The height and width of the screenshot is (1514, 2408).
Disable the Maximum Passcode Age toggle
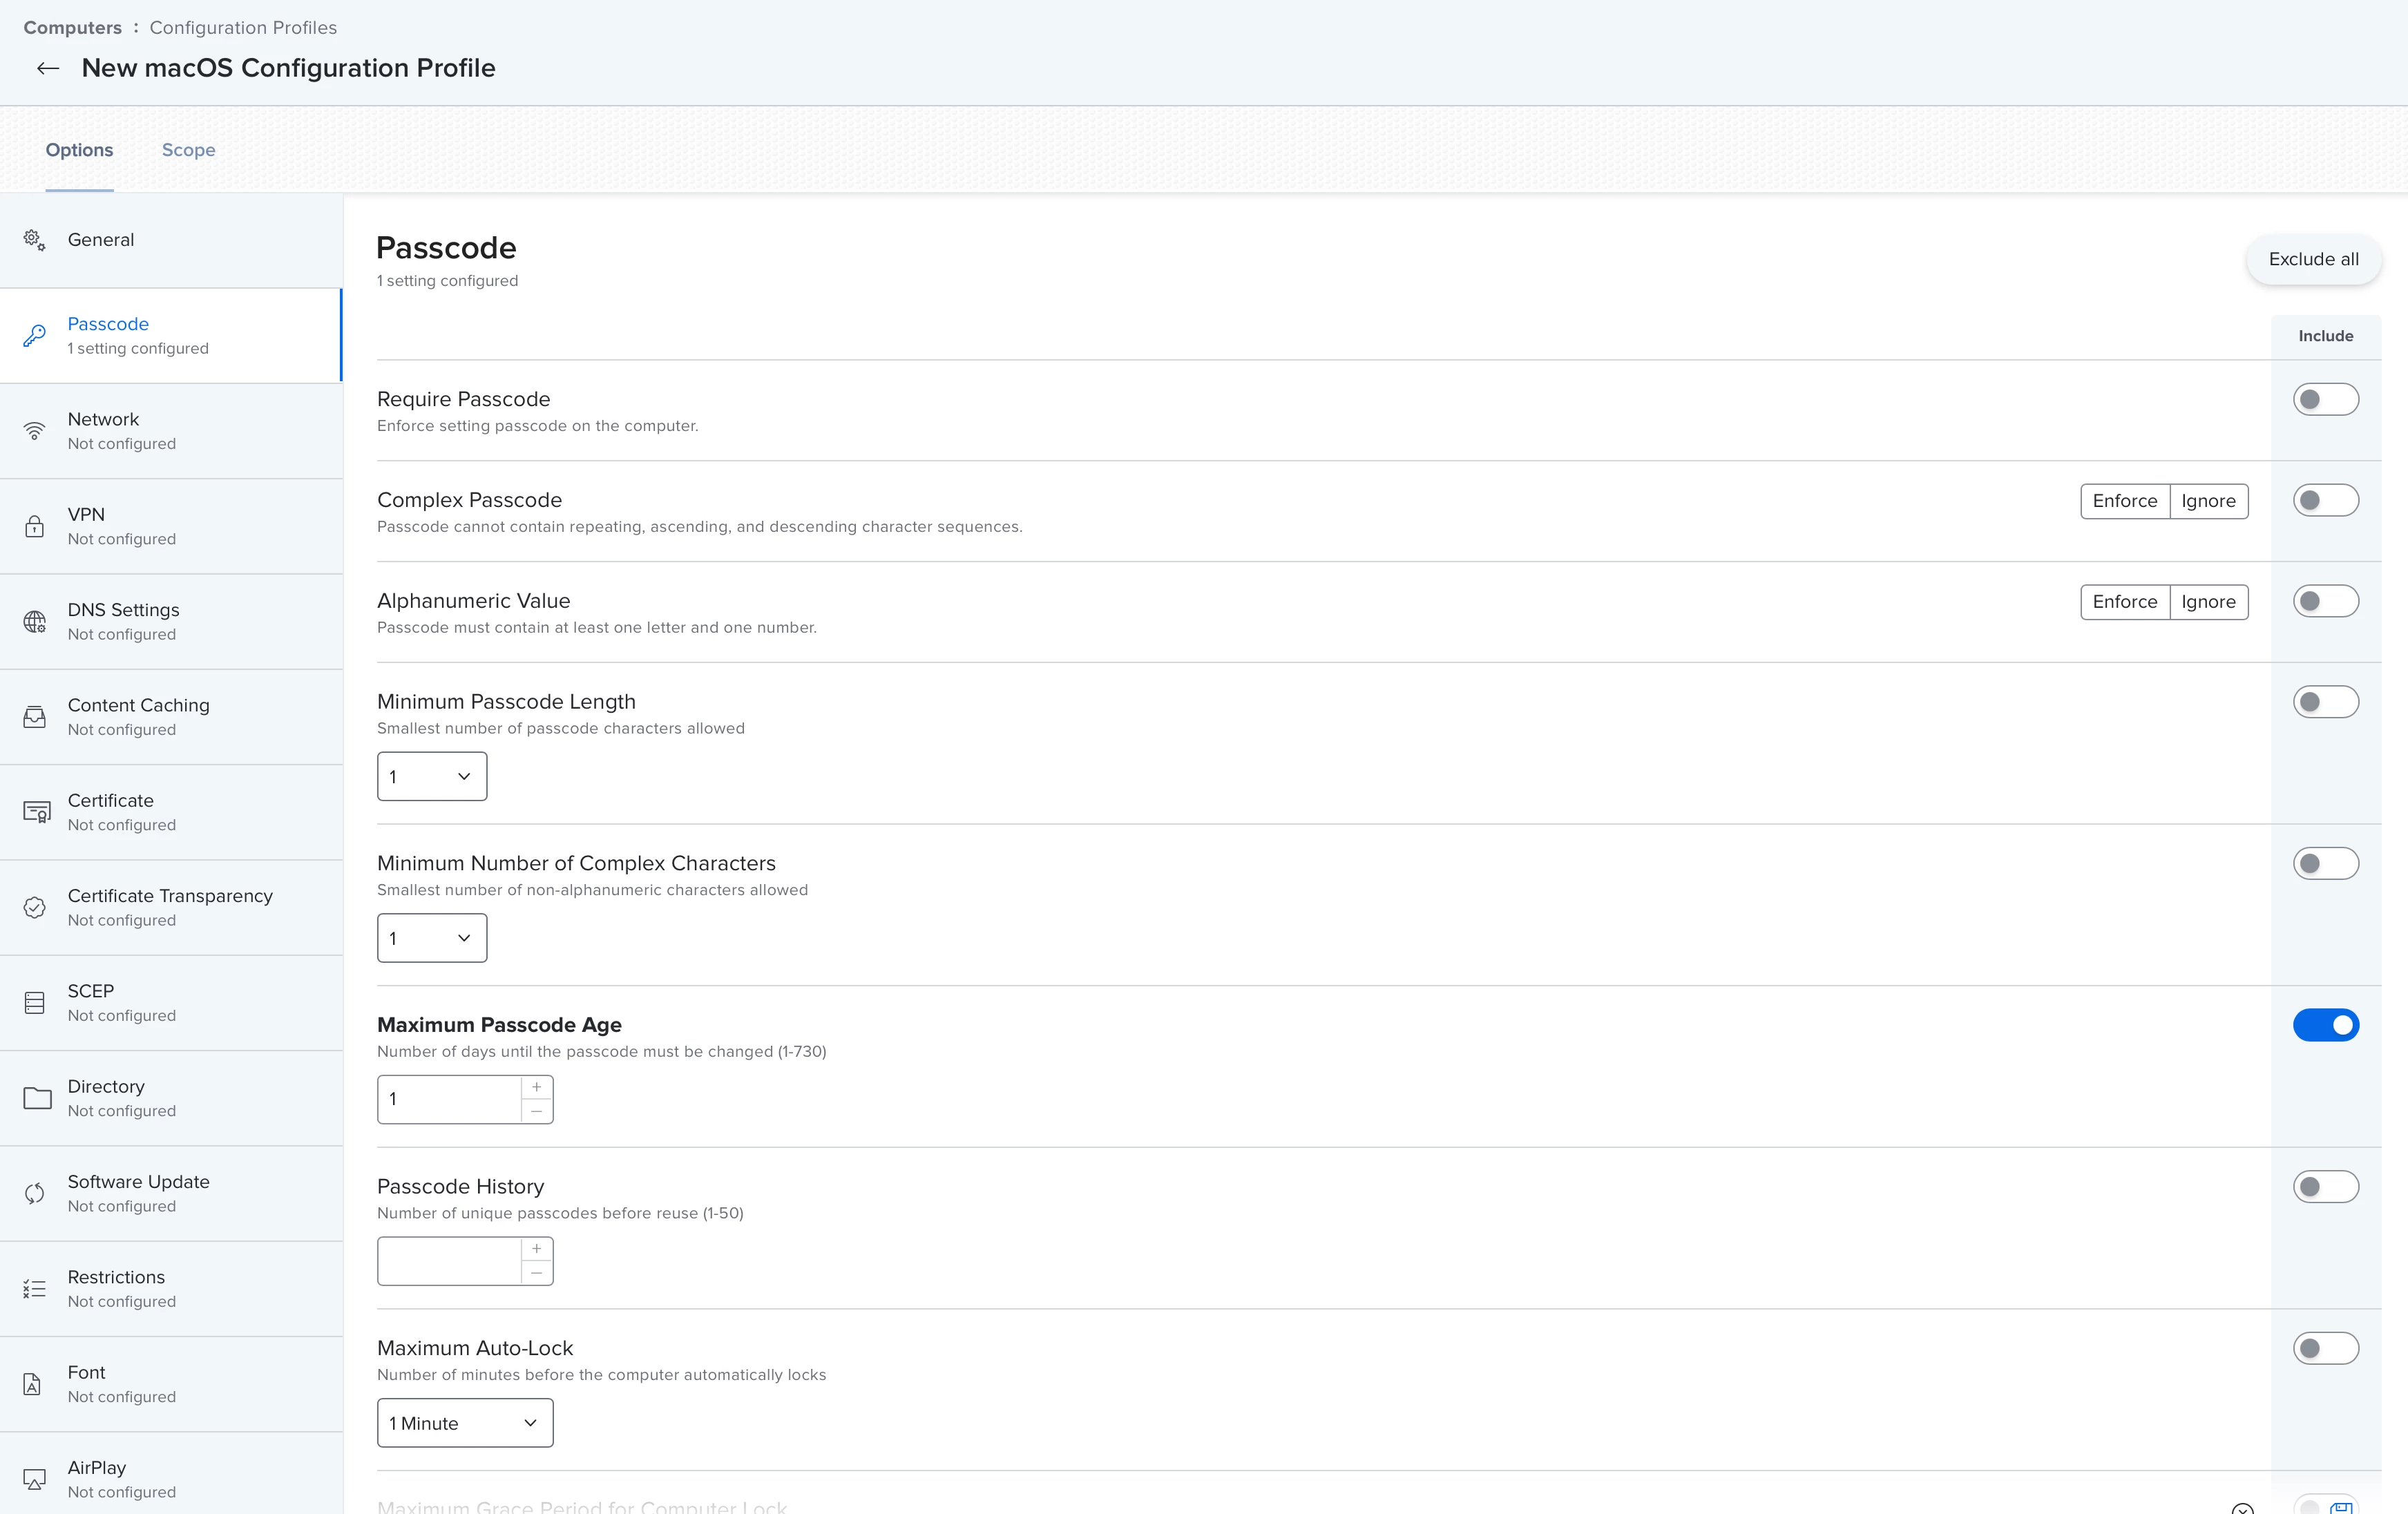click(2325, 1025)
